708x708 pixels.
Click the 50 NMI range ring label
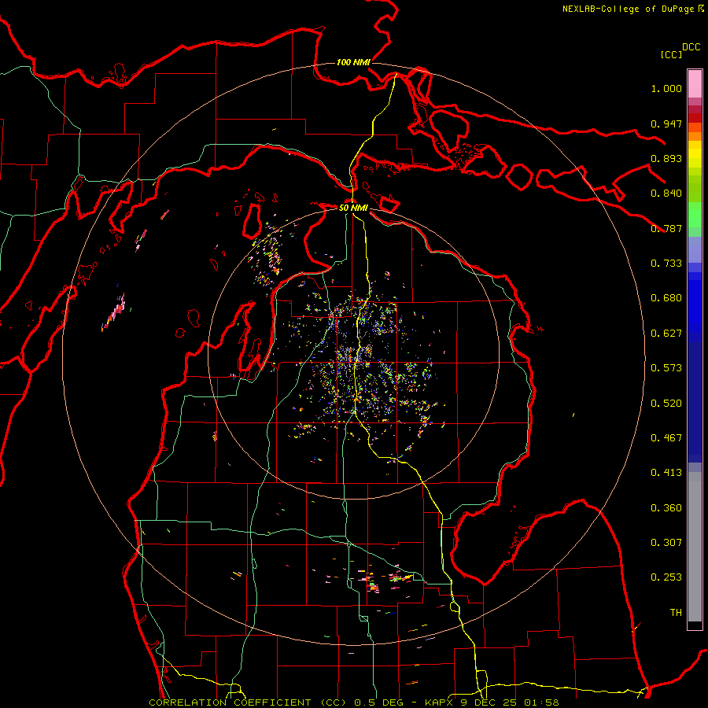(353, 208)
